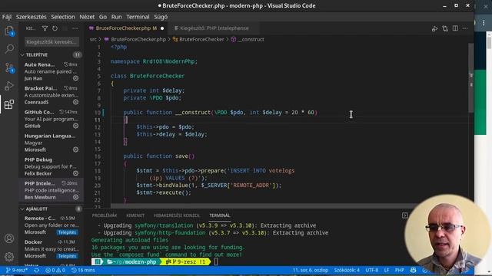Switch to HIBAKERESÉSI KONZOL panel tab

(x=177, y=215)
